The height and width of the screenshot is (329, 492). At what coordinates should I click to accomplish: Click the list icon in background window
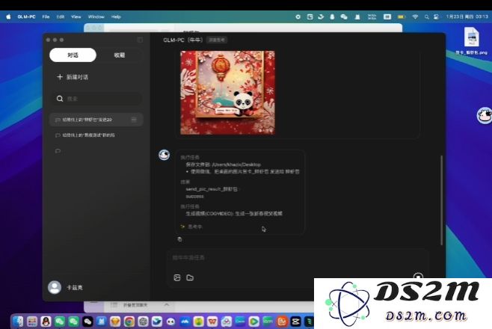tap(114, 304)
